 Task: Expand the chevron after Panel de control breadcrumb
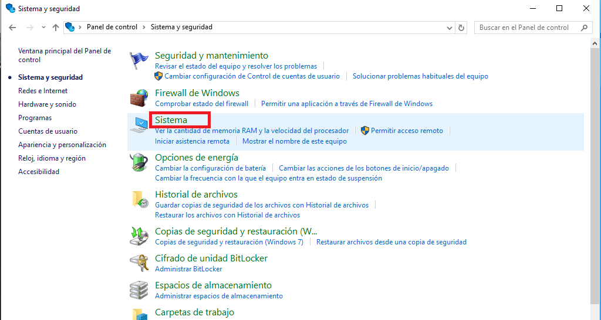144,27
